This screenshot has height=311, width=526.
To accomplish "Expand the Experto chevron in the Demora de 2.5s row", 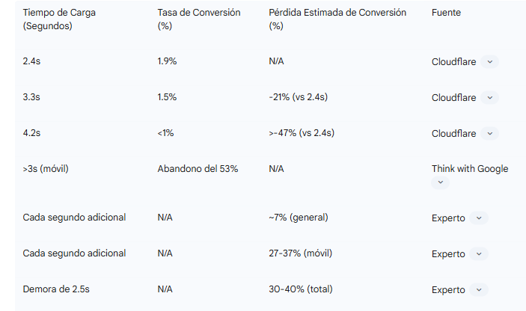I will pos(479,290).
